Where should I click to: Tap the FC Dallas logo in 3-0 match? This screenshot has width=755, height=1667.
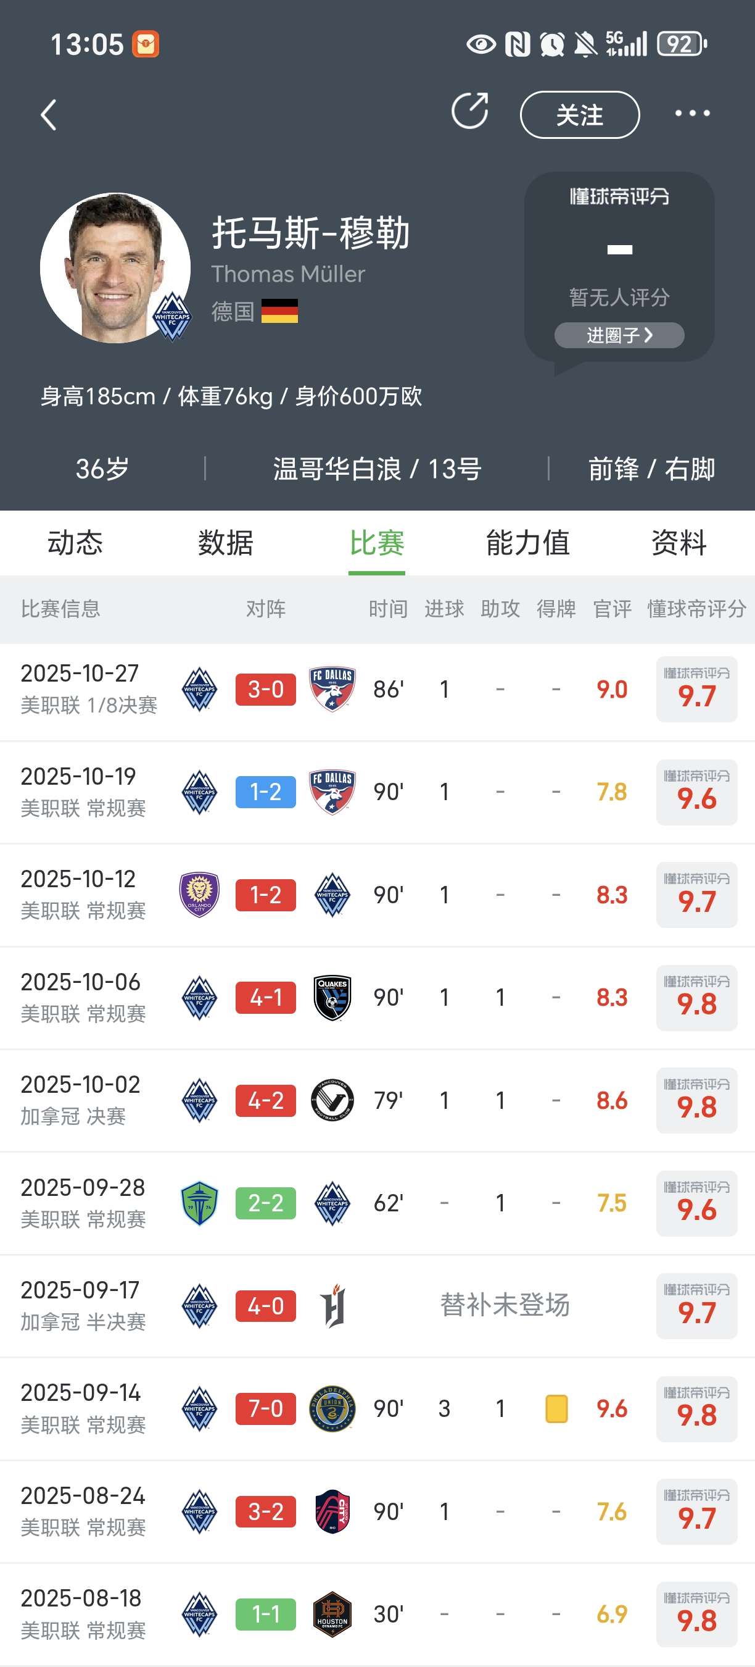[x=332, y=688]
